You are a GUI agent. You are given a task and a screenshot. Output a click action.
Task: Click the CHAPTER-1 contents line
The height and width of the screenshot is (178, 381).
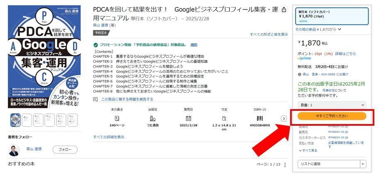pyautogui.click(x=149, y=56)
